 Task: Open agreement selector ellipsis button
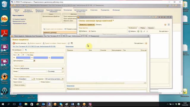tap(61, 79)
